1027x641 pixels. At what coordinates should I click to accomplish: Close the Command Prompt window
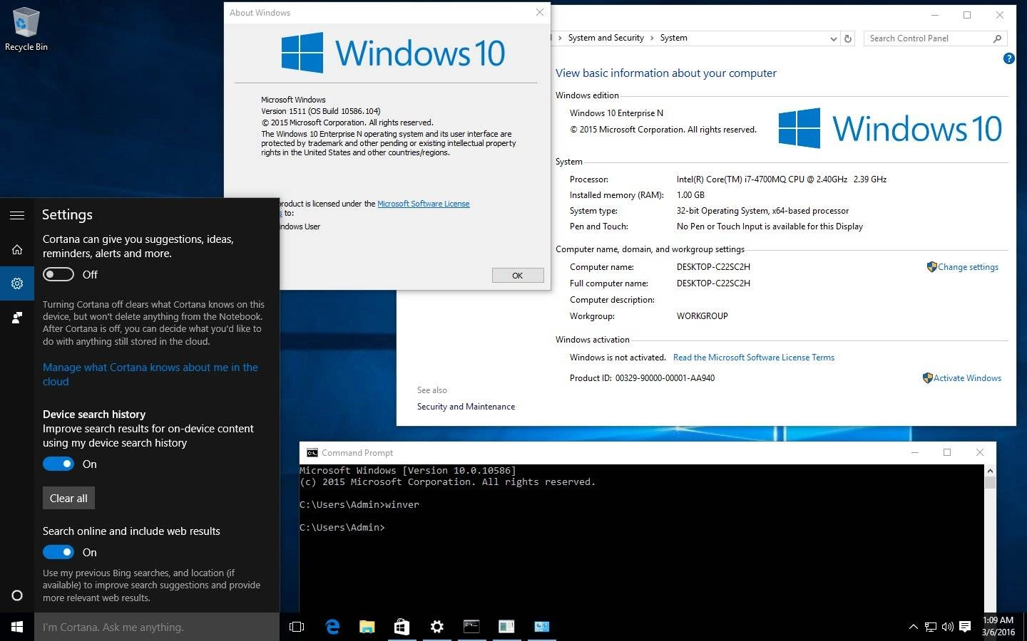click(980, 452)
